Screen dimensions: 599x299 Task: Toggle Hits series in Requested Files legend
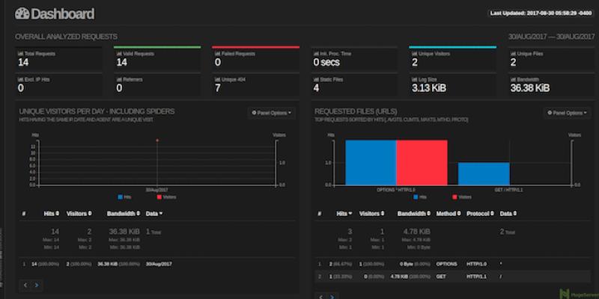click(x=421, y=197)
